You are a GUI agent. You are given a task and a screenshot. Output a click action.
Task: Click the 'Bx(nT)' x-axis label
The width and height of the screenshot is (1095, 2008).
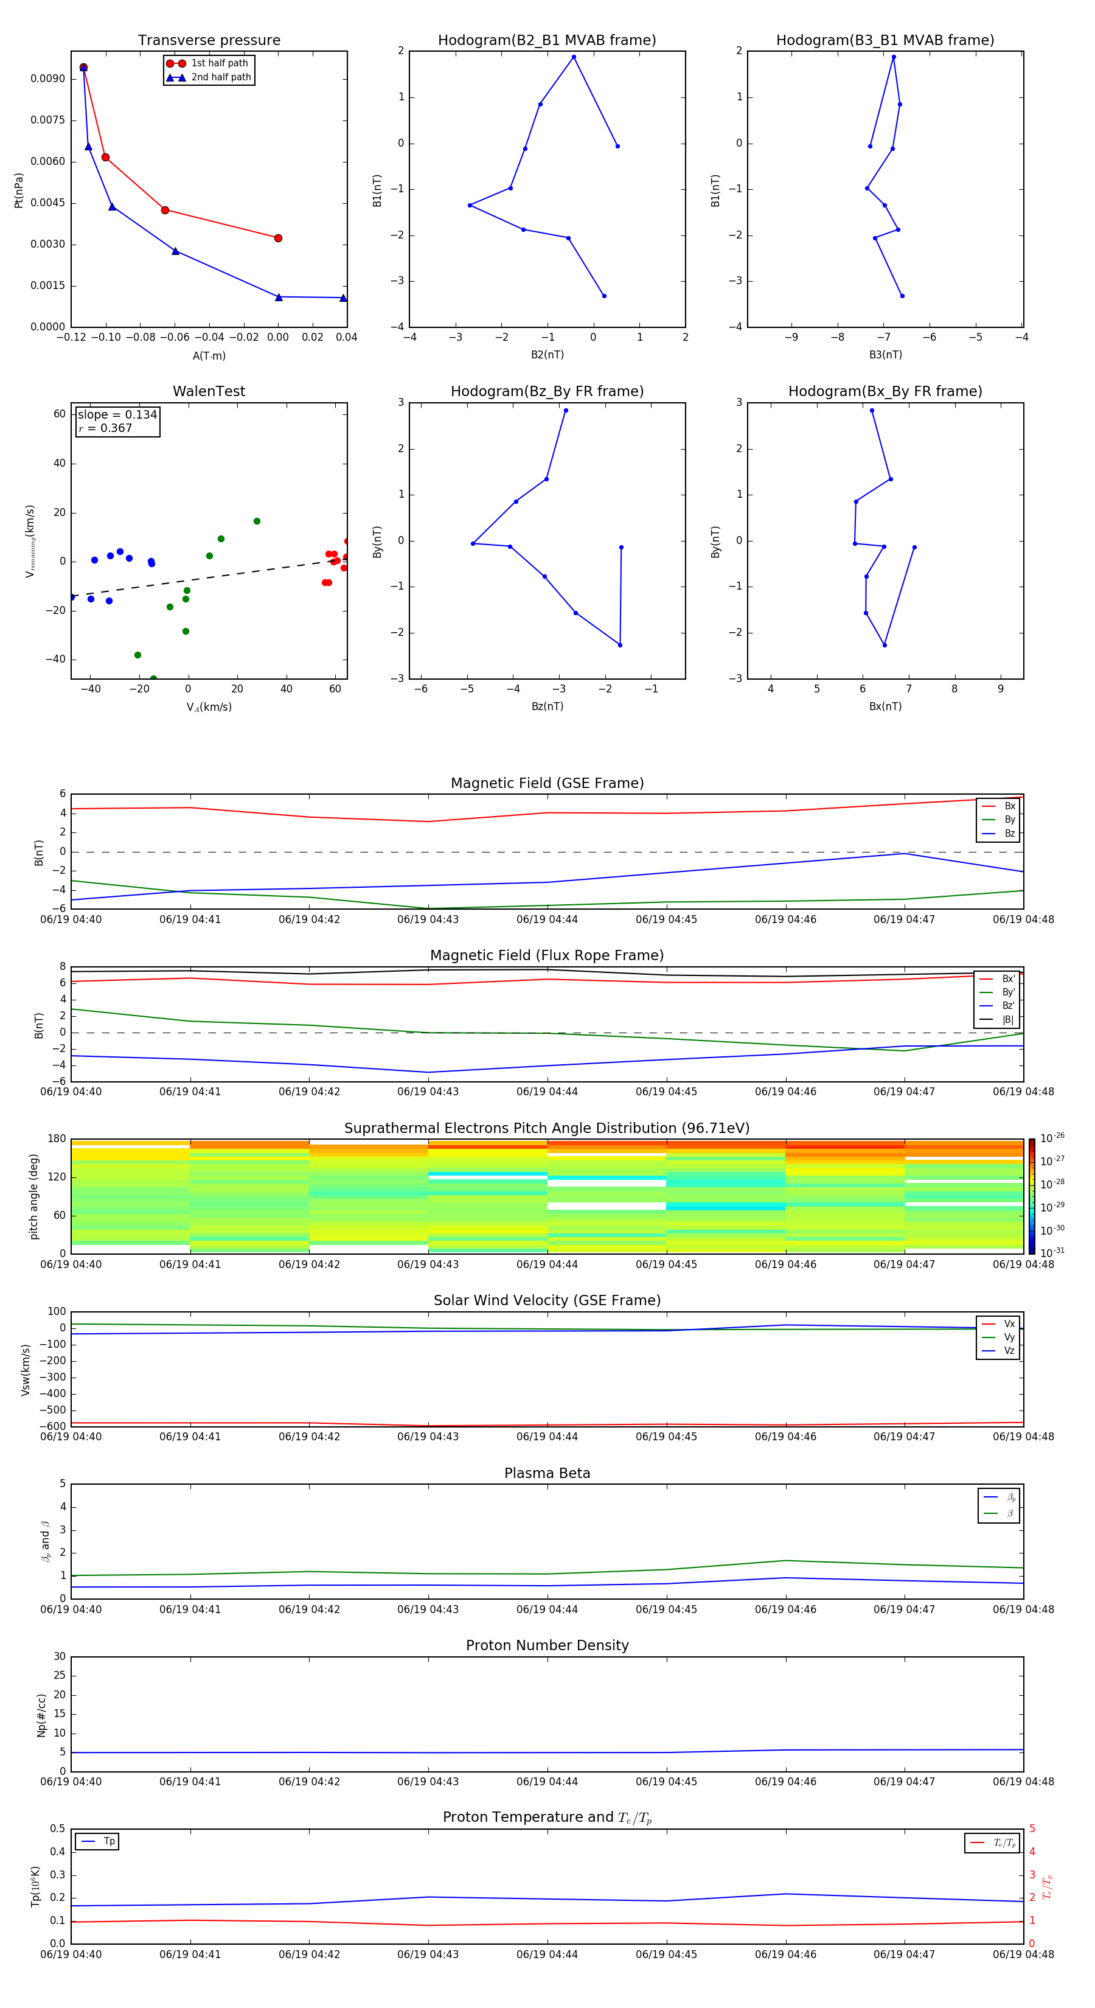(x=885, y=706)
